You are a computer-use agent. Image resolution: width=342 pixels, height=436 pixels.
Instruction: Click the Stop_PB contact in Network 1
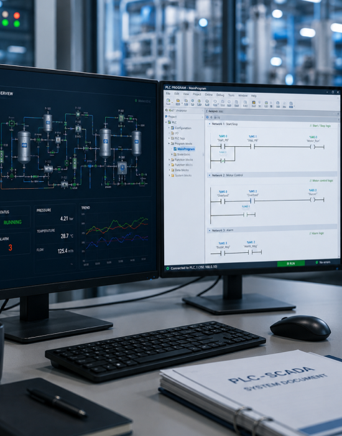tap(252, 146)
